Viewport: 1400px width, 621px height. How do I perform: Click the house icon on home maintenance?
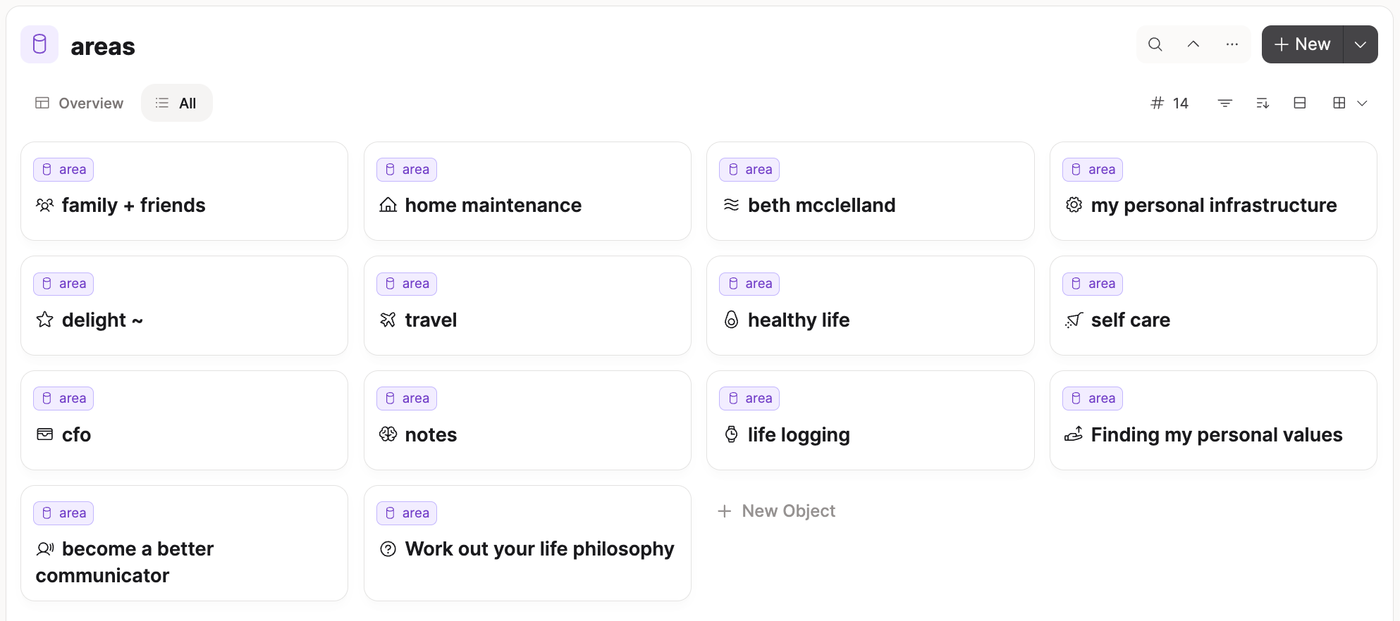(x=388, y=205)
